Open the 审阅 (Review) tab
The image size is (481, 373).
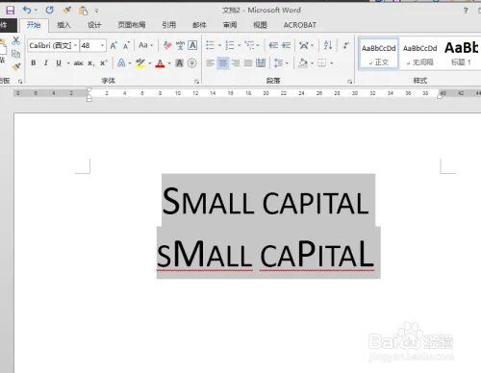[230, 25]
